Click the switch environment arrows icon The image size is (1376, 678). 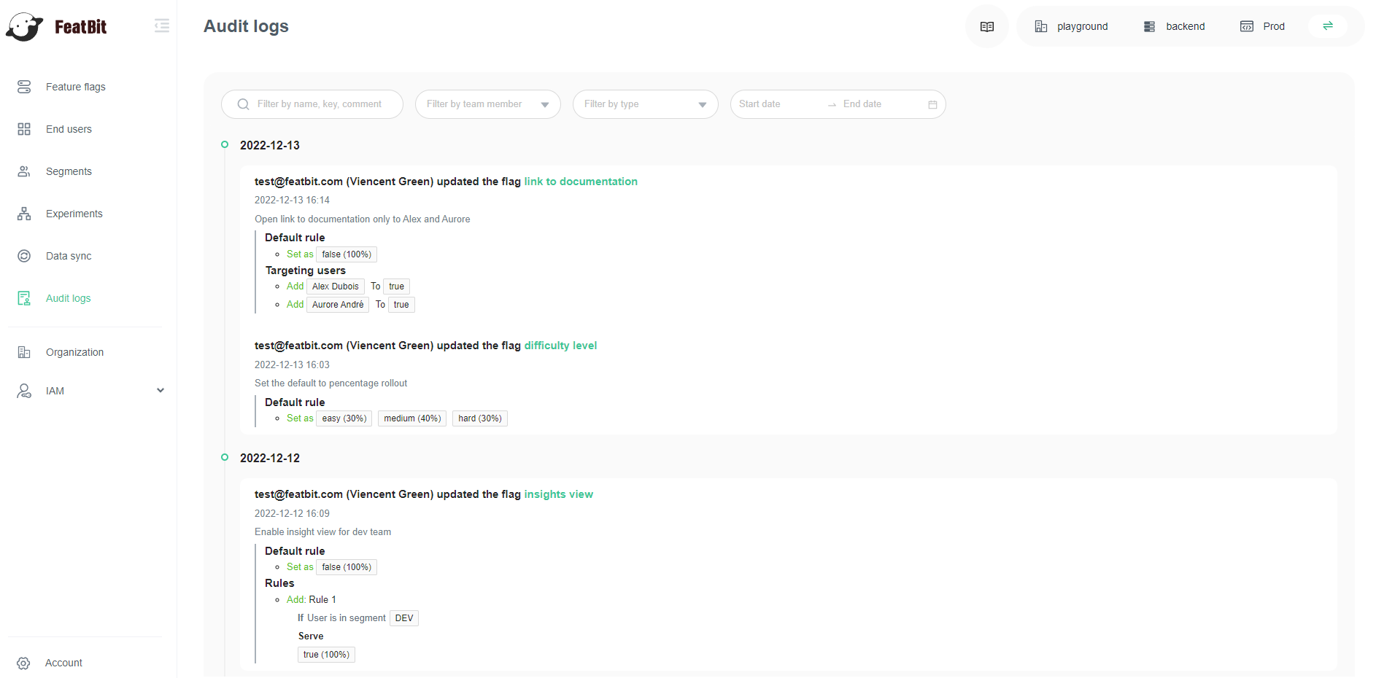click(1327, 26)
